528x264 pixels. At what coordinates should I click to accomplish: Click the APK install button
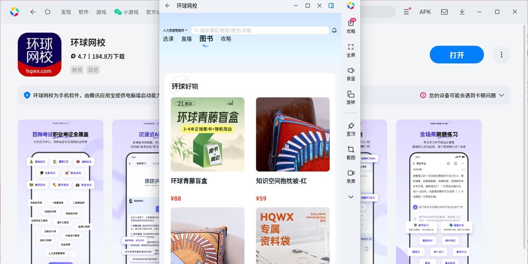click(x=425, y=12)
